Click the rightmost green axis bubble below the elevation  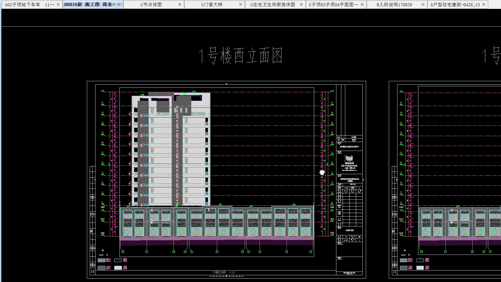tap(311, 252)
